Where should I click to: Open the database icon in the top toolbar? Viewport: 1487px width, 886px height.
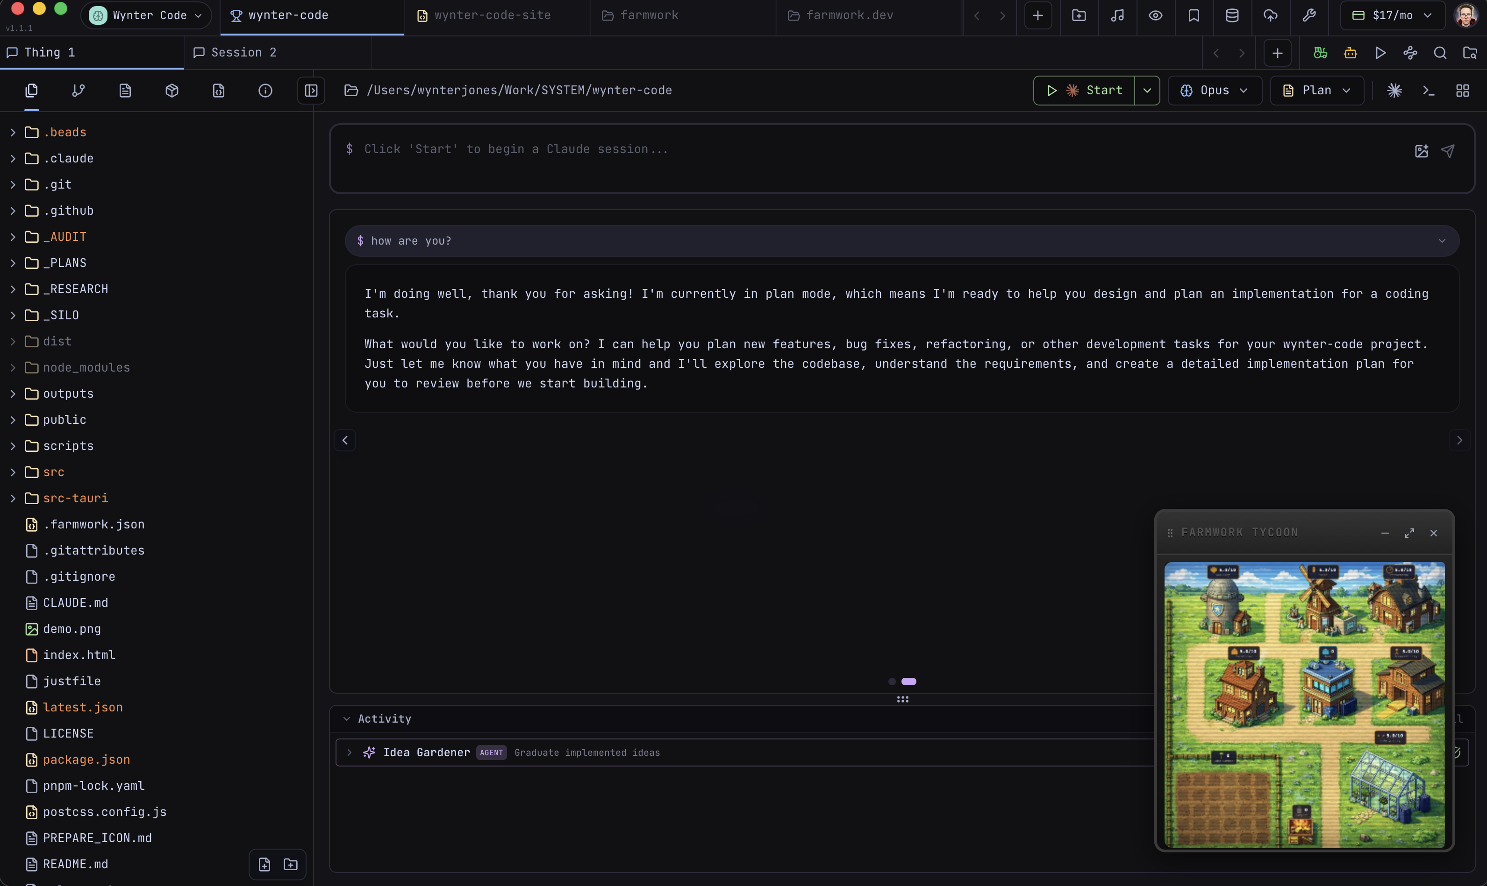tap(1232, 15)
